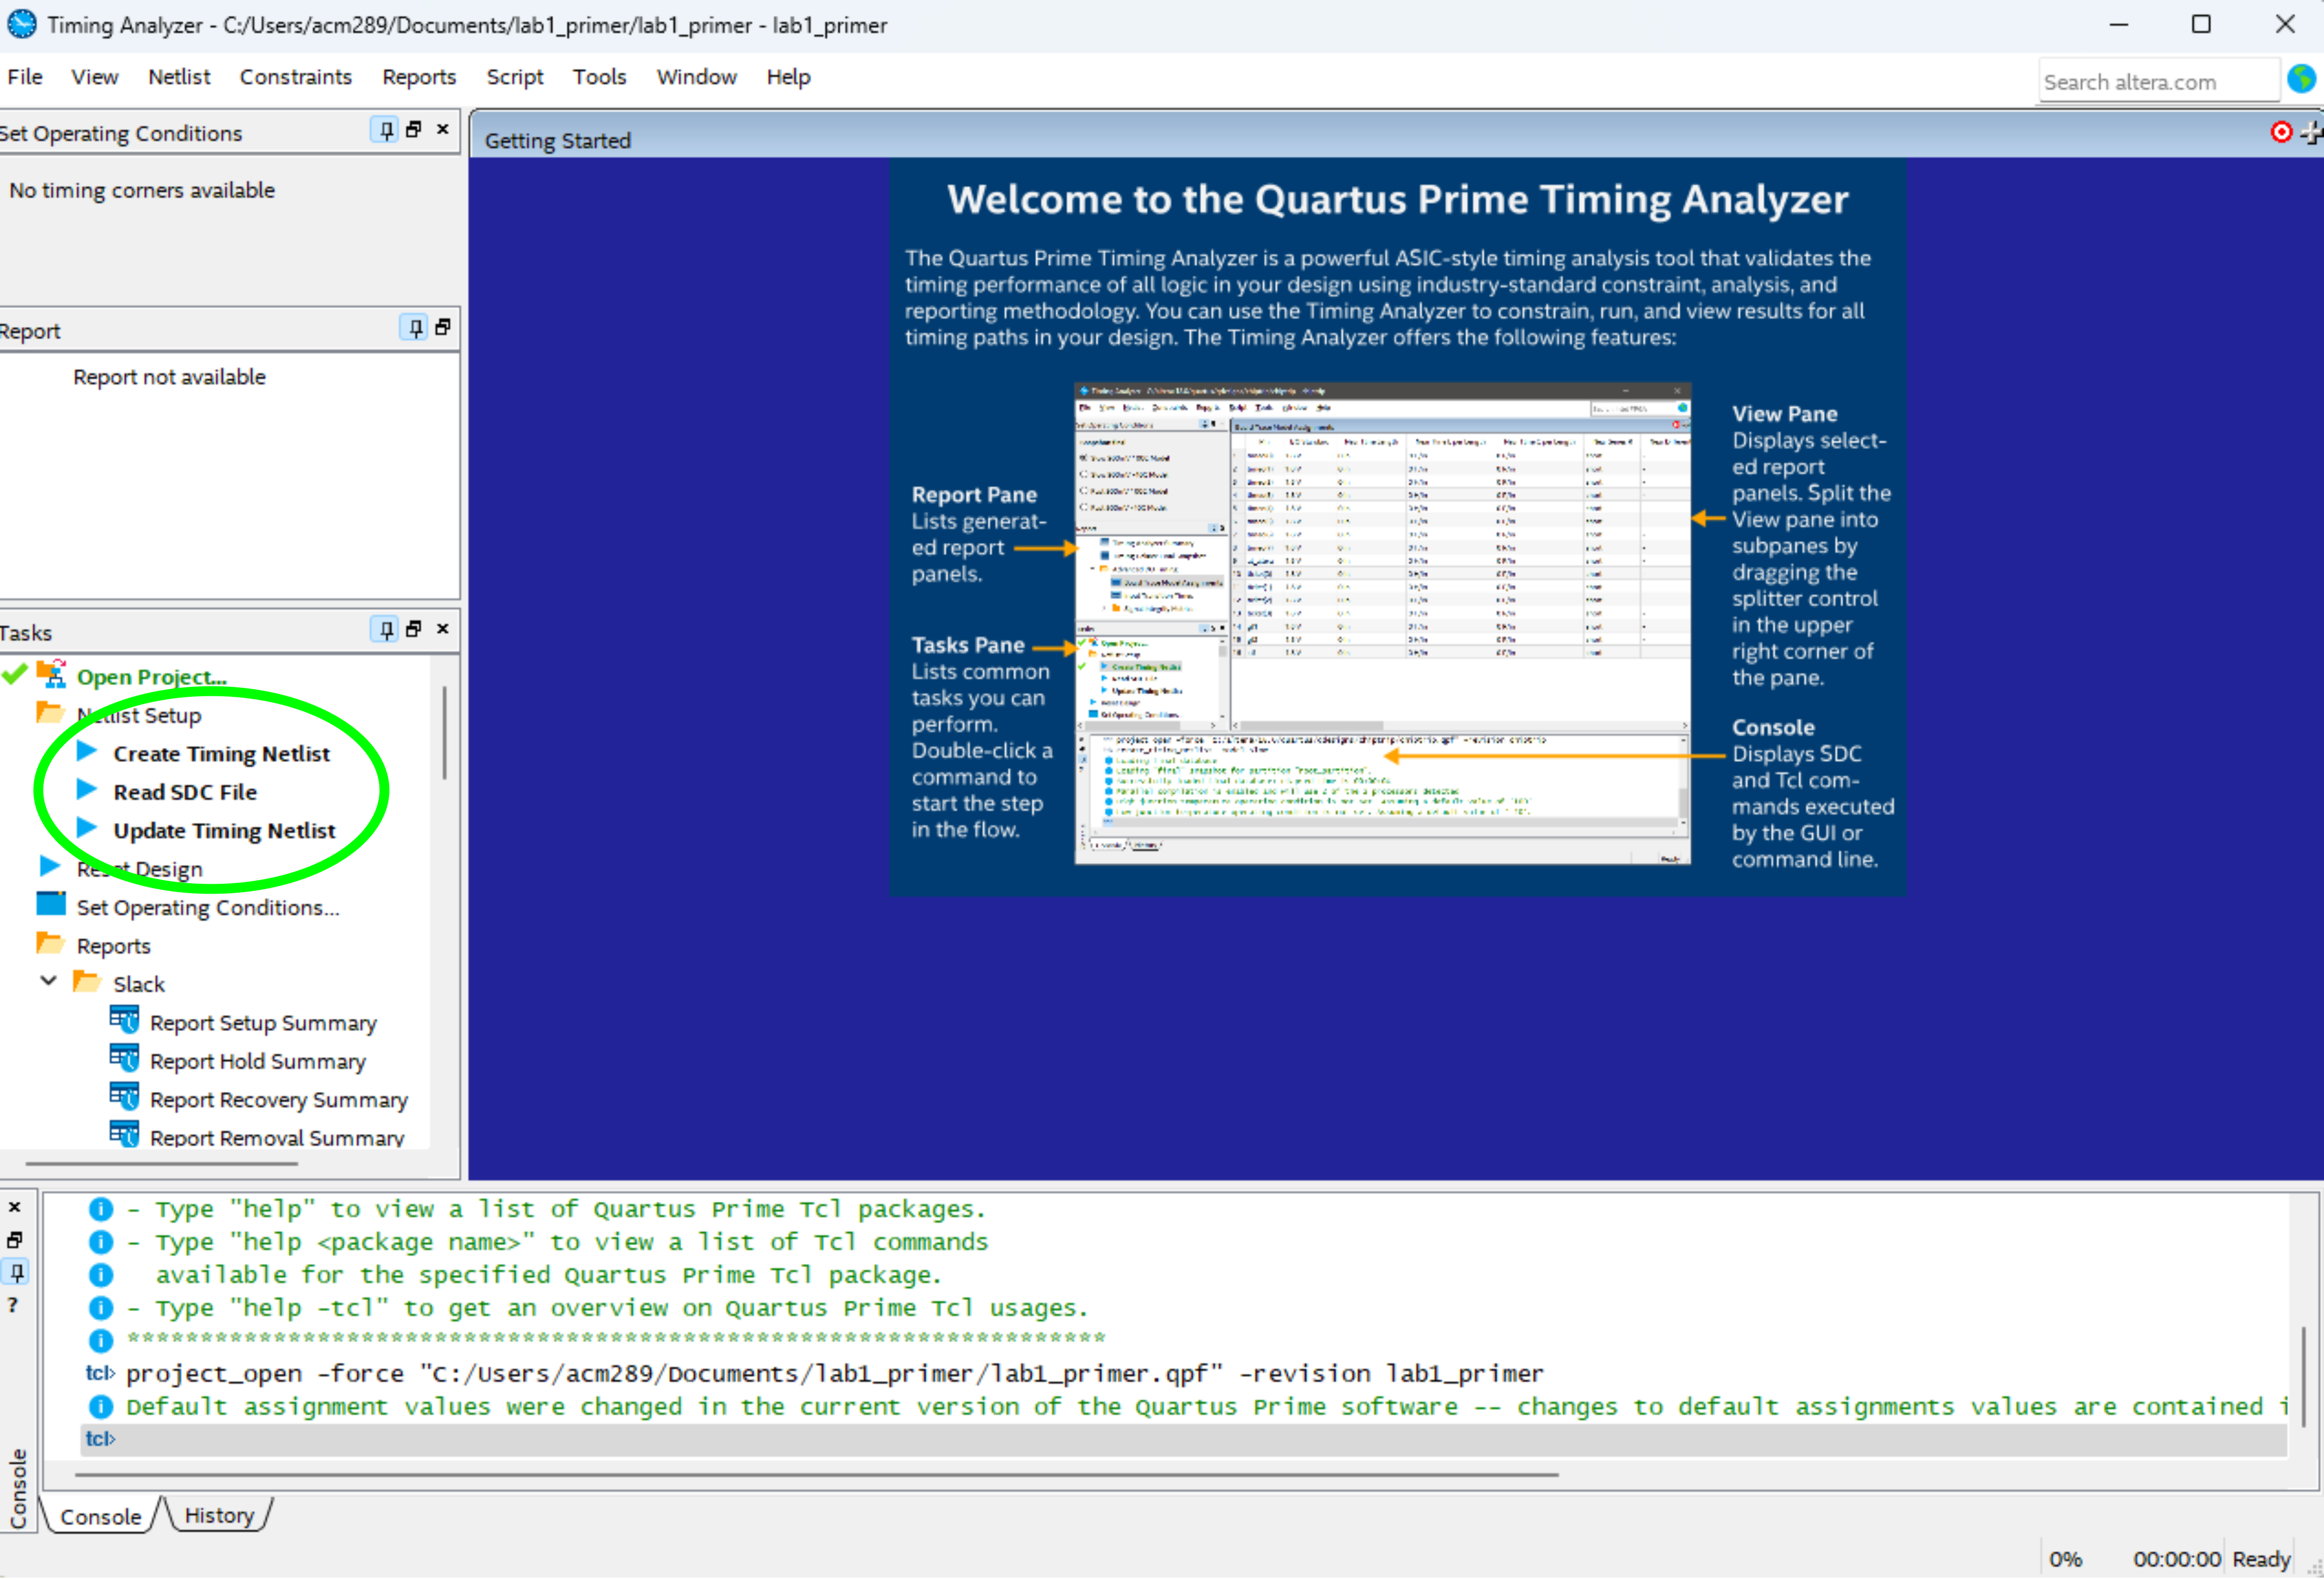Select the Getting Started tab
2324x1580 pixels.
pyautogui.click(x=557, y=140)
